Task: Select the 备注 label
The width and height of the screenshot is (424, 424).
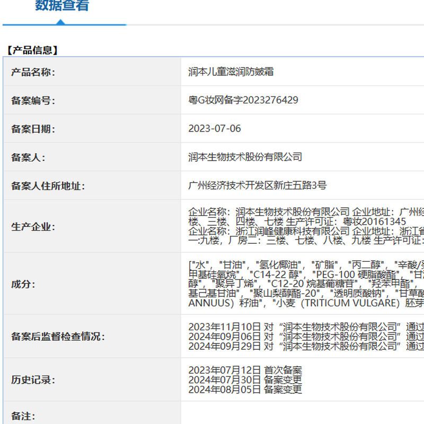Action: point(23,416)
